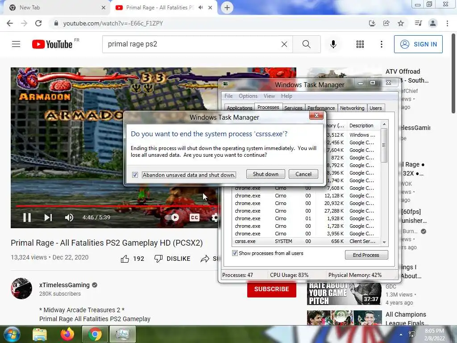Open xTimelessGaming channel avatar
The height and width of the screenshot is (343, 457).
[x=21, y=289]
